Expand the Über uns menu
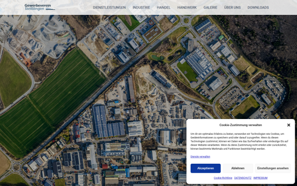This screenshot has width=297, height=186. click(x=232, y=7)
